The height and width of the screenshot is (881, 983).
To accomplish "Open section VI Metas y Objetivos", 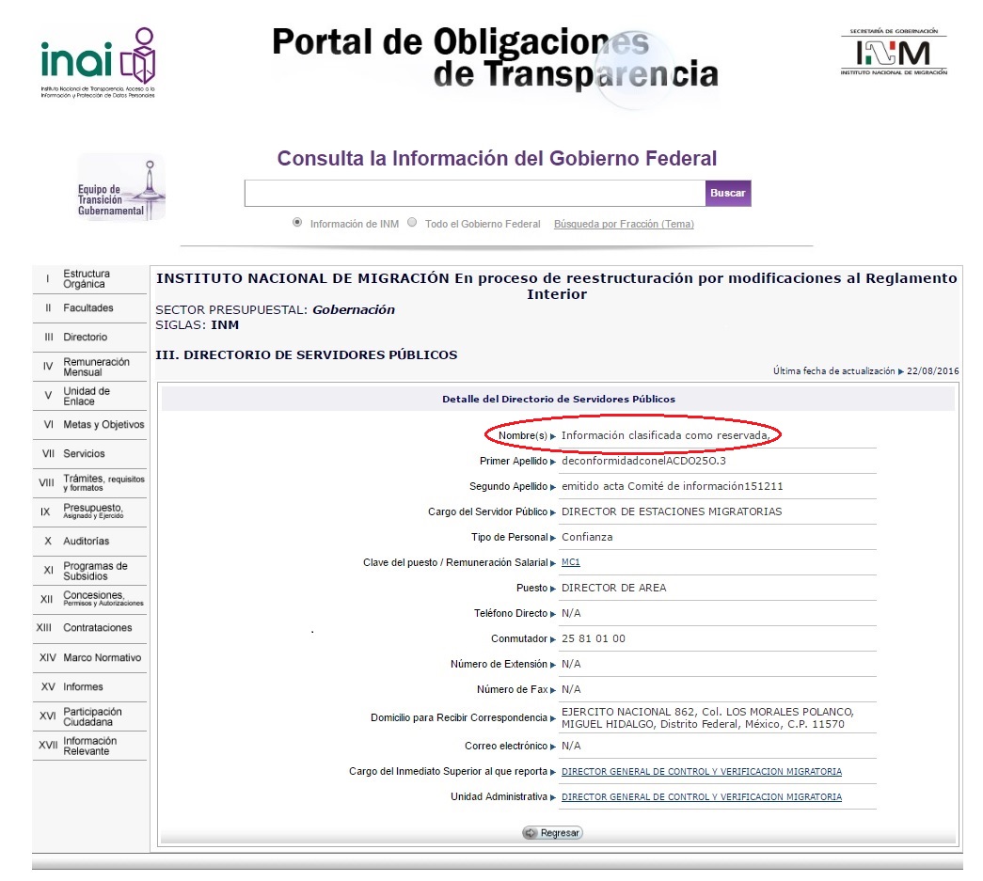I will pos(89,425).
